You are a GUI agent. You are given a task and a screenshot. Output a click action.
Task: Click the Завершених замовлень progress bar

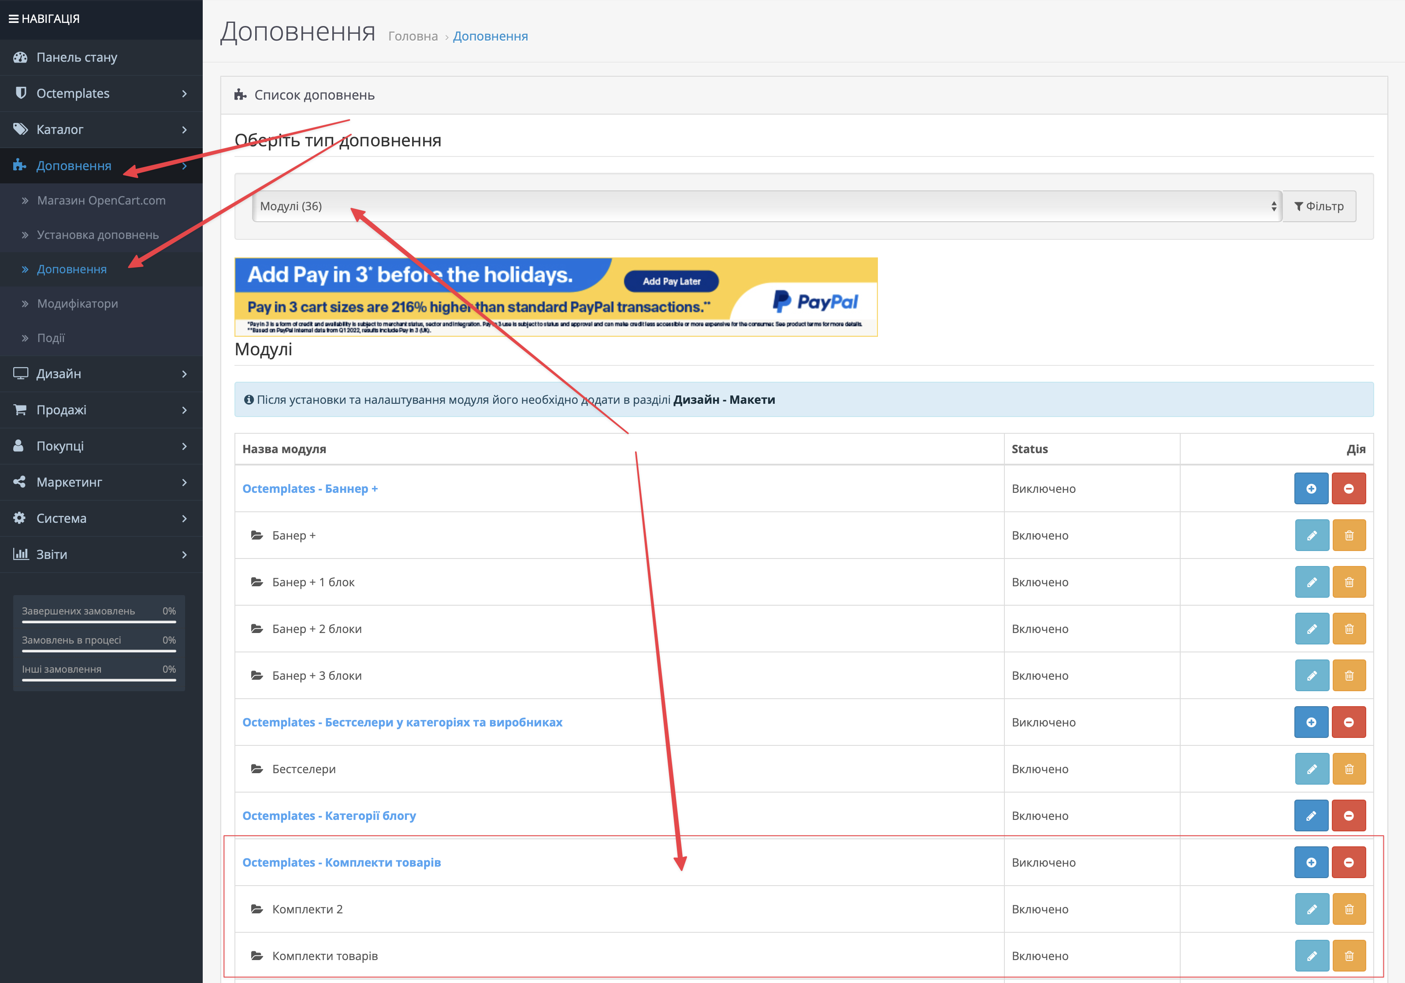click(99, 622)
